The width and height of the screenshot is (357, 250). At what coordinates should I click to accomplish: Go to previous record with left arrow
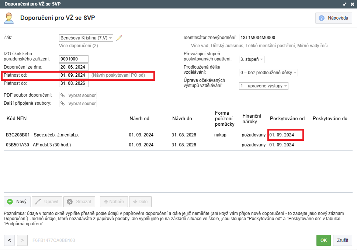point(10,240)
